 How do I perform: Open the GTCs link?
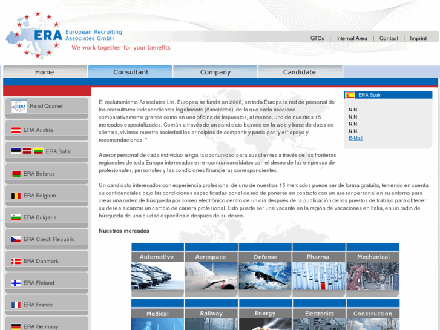pos(317,38)
